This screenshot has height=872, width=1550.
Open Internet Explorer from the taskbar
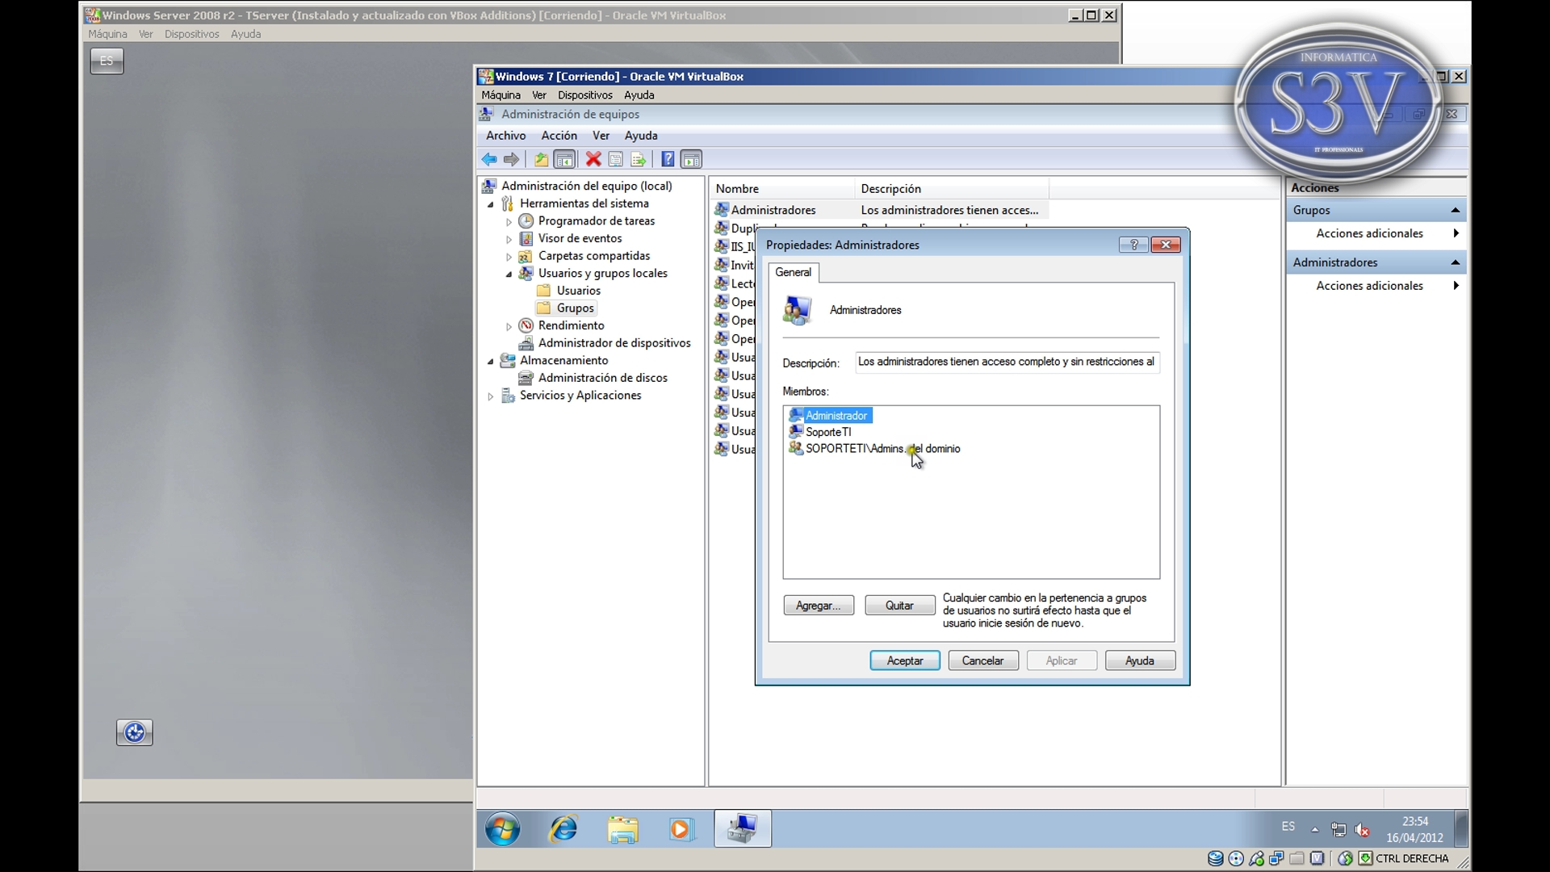pyautogui.click(x=563, y=829)
